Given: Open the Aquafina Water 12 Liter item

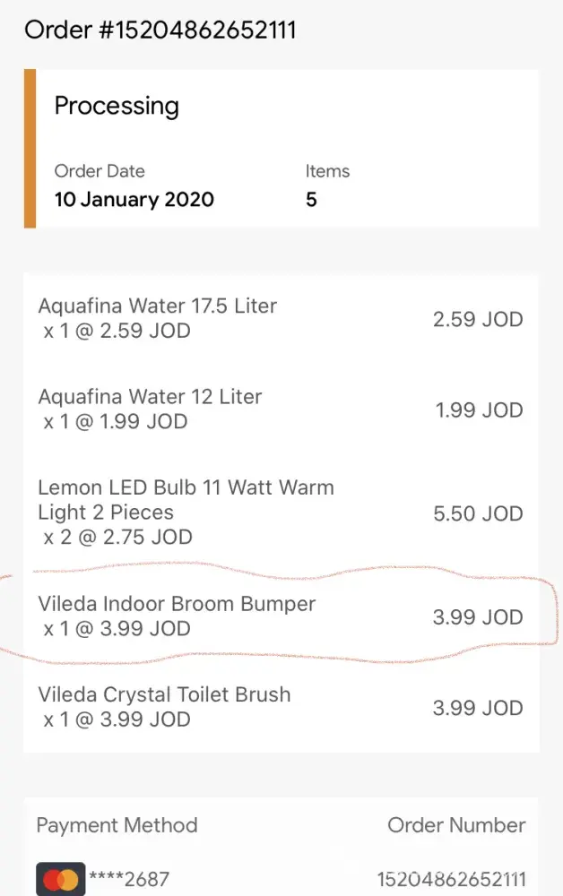Looking at the screenshot, I should 150,396.
